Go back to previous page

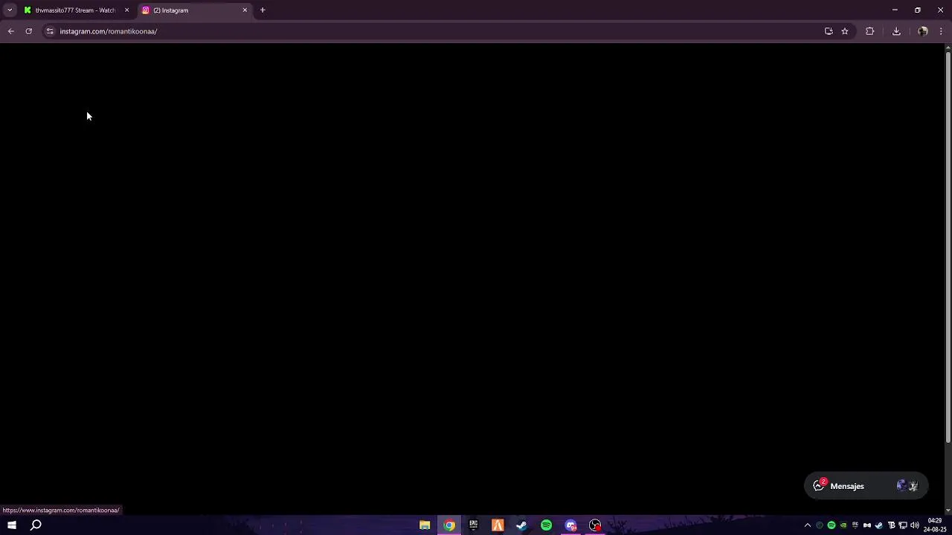[11, 31]
